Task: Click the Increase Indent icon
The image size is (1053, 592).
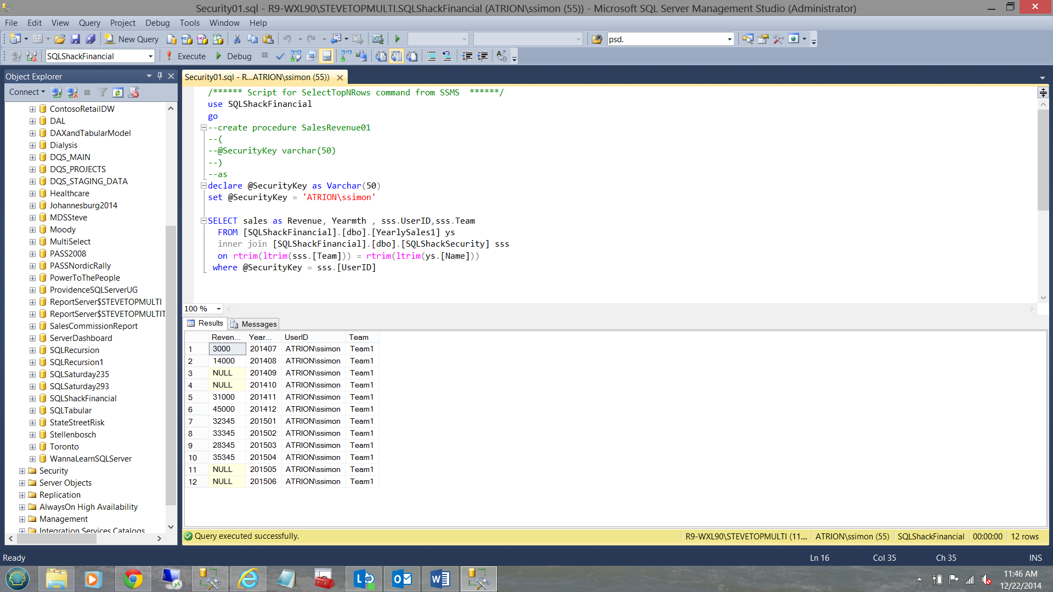Action: [483, 56]
